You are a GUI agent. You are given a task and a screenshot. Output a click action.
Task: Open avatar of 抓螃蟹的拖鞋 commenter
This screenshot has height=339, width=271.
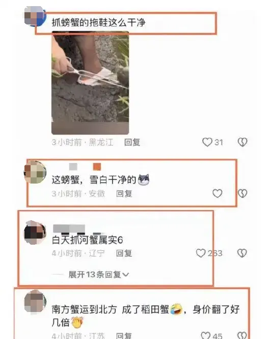click(x=35, y=16)
